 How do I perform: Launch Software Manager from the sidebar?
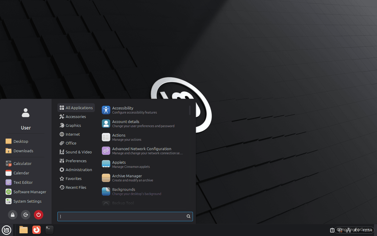tap(29, 192)
